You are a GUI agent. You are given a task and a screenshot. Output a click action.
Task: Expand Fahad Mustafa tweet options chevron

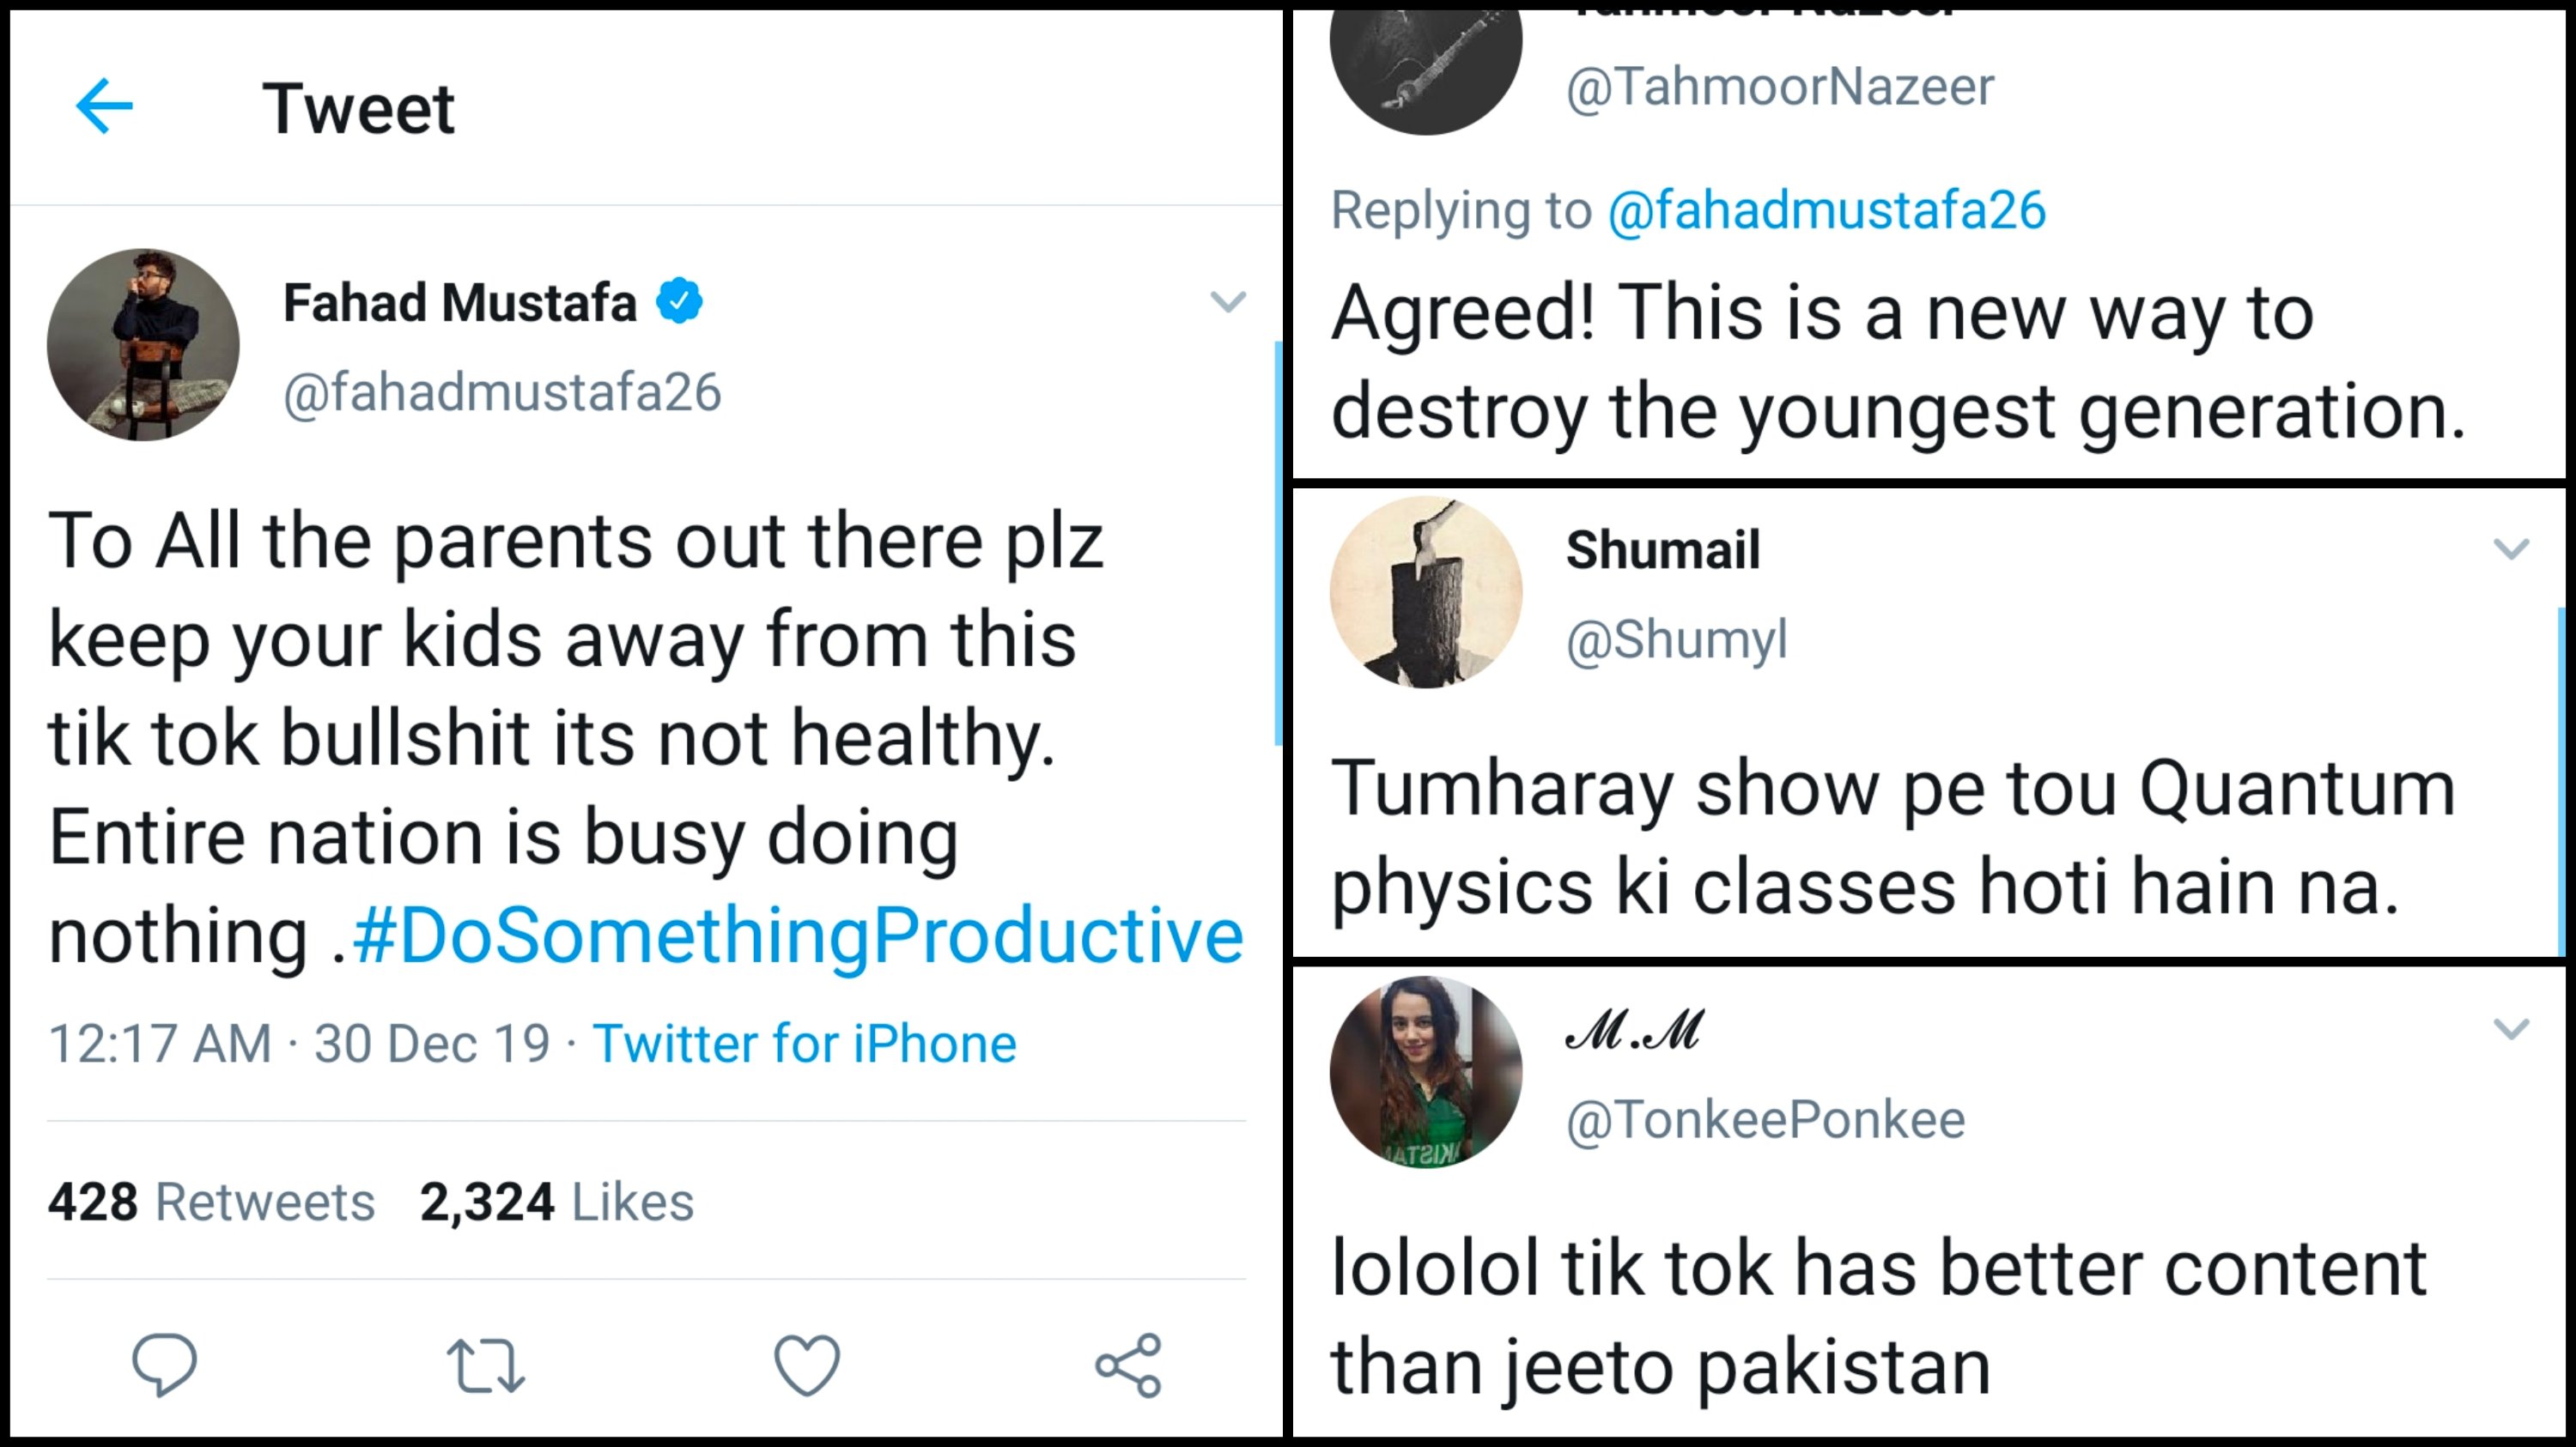(1228, 300)
